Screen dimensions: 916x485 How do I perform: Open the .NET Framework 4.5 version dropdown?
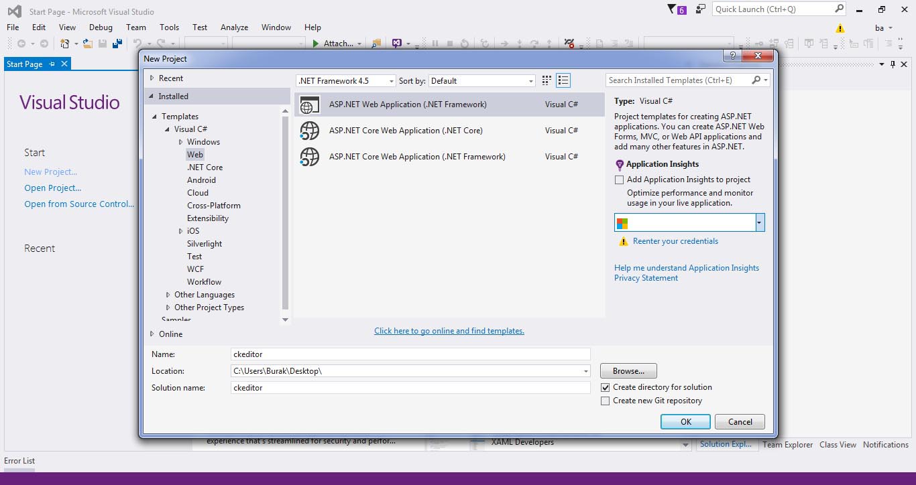point(346,80)
